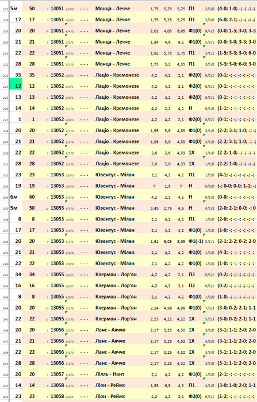Image resolution: width=257 pixels, height=402 pixels.
Task: Select score cell starting '(4-3; -;'
Action: tap(236, 253)
